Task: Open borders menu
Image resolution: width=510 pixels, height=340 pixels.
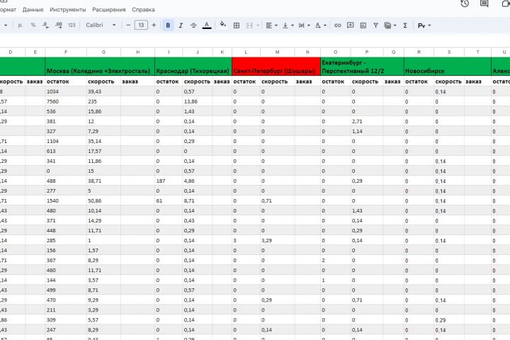Action: (x=237, y=25)
